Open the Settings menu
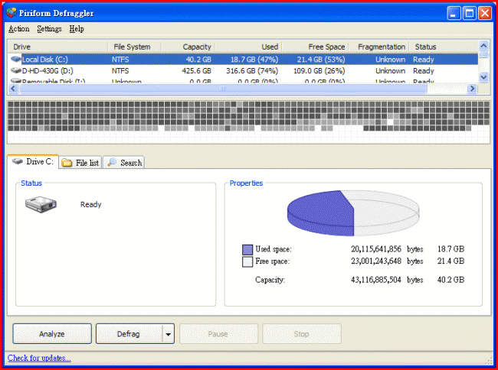Screen dimensions: 498x370 (49, 29)
